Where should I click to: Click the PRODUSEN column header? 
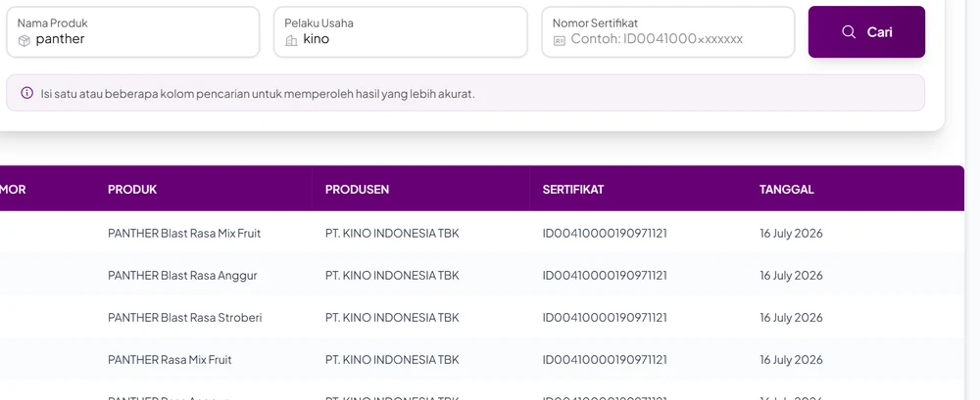[x=357, y=189]
